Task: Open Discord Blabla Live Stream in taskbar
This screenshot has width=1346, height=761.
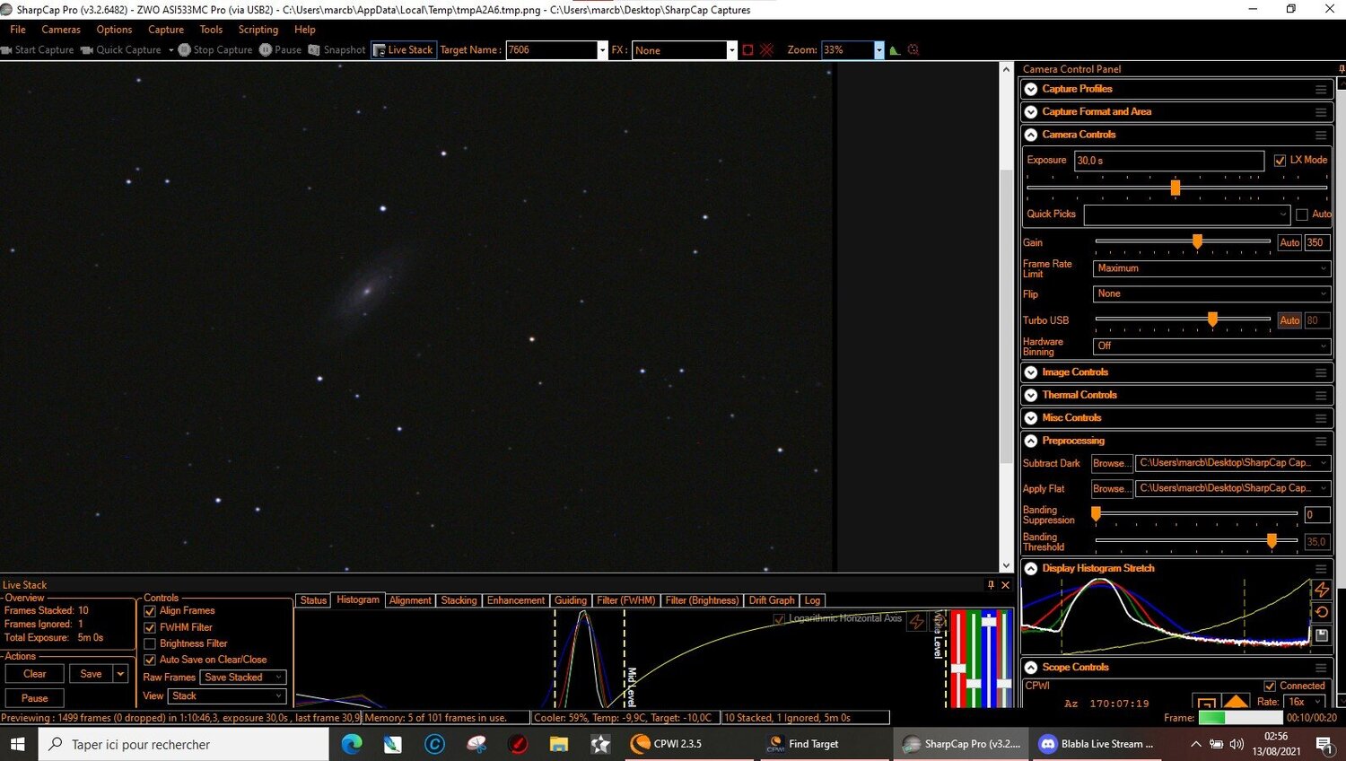Action: tap(1097, 744)
